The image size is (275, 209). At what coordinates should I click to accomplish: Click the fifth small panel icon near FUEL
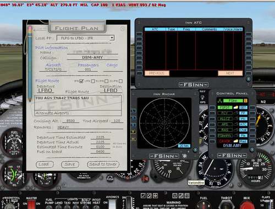[x=181, y=196]
